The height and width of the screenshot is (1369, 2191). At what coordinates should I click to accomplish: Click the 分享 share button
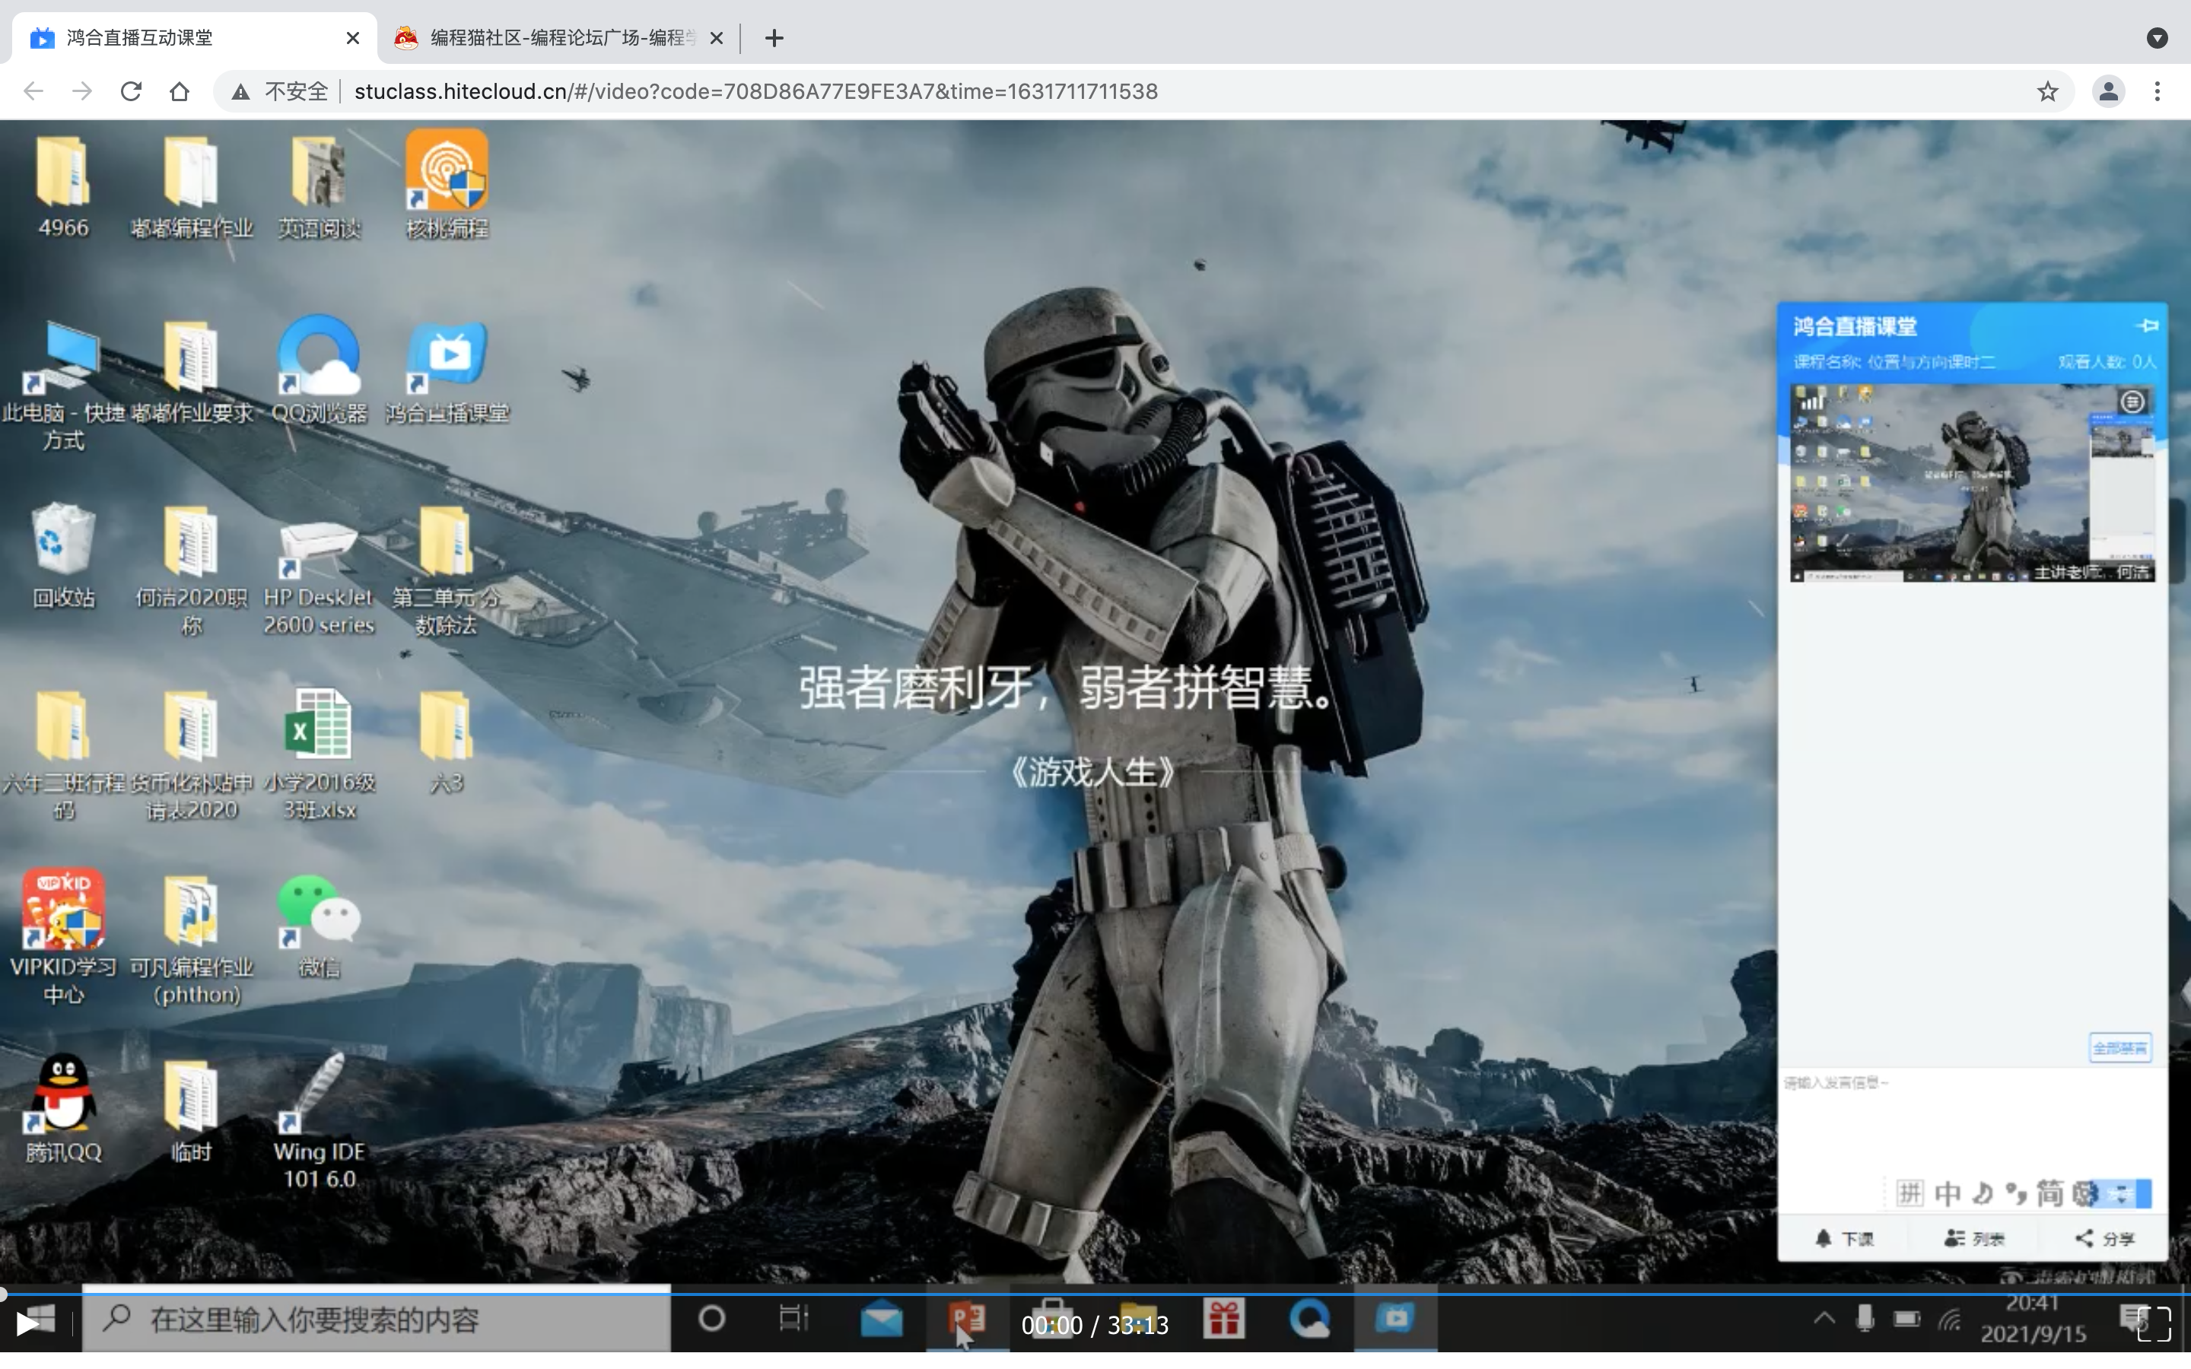2105,1239
